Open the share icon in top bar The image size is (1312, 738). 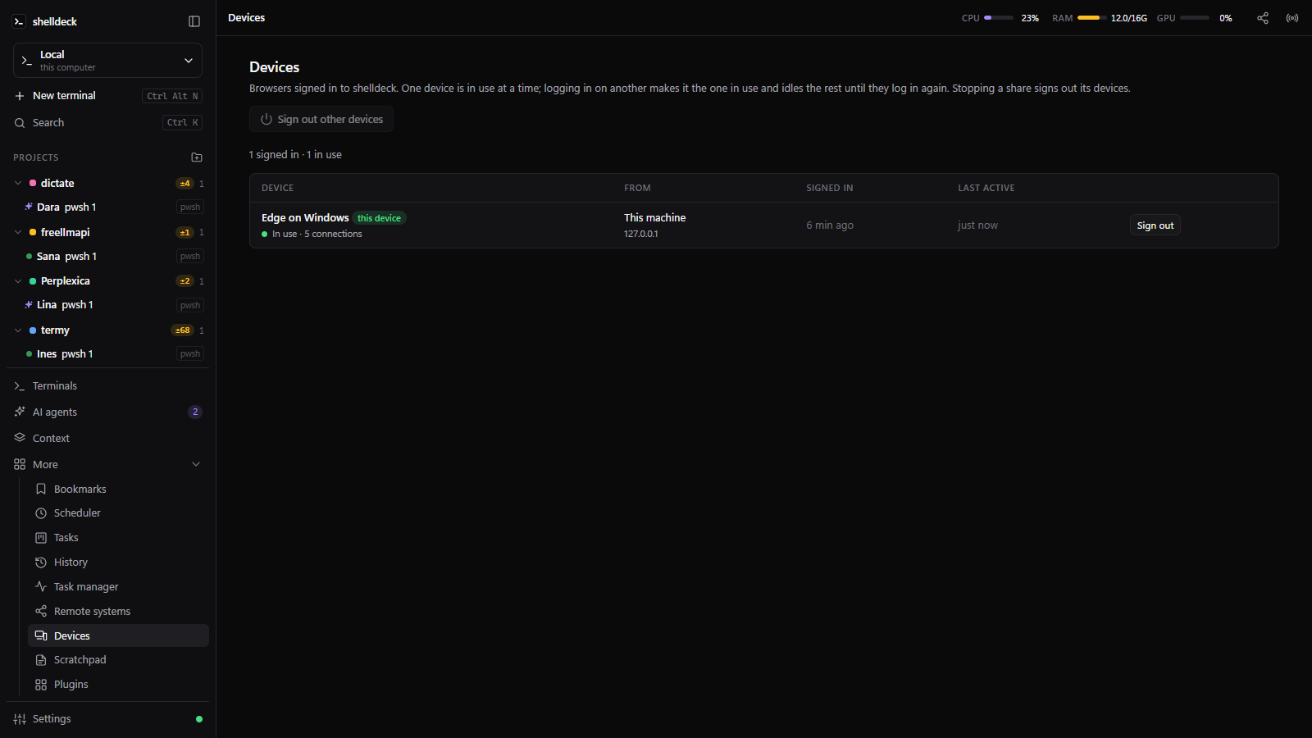[x=1263, y=18]
